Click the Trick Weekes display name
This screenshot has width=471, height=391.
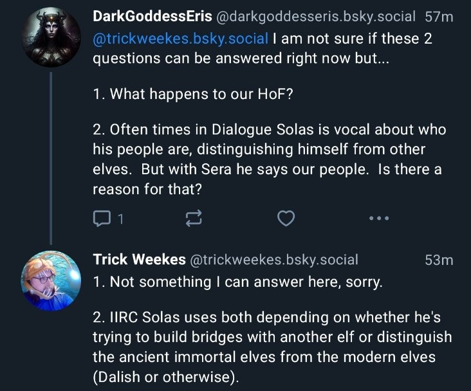coord(138,259)
